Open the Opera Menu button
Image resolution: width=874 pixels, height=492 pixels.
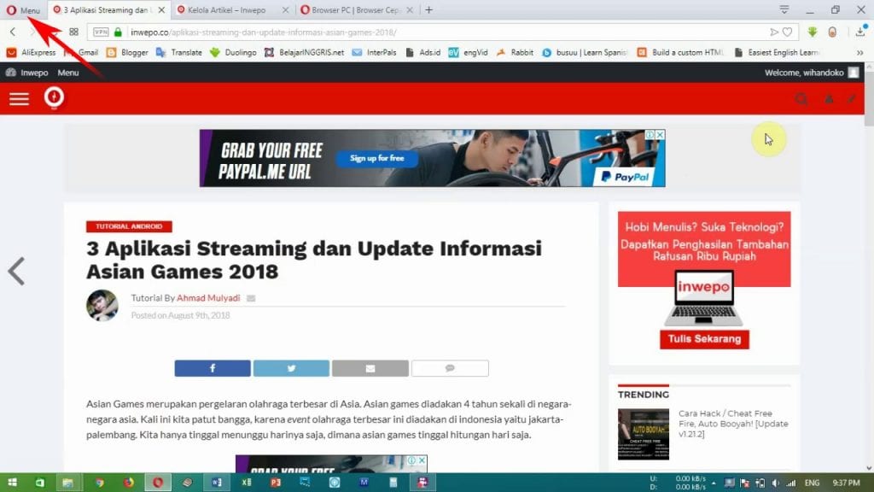[23, 10]
